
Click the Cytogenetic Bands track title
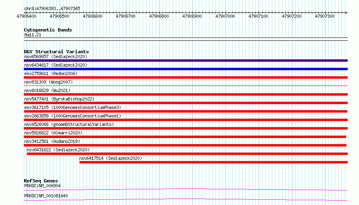click(x=48, y=30)
